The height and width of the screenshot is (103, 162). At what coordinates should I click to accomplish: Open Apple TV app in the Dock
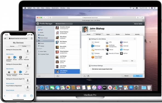coord(105,88)
